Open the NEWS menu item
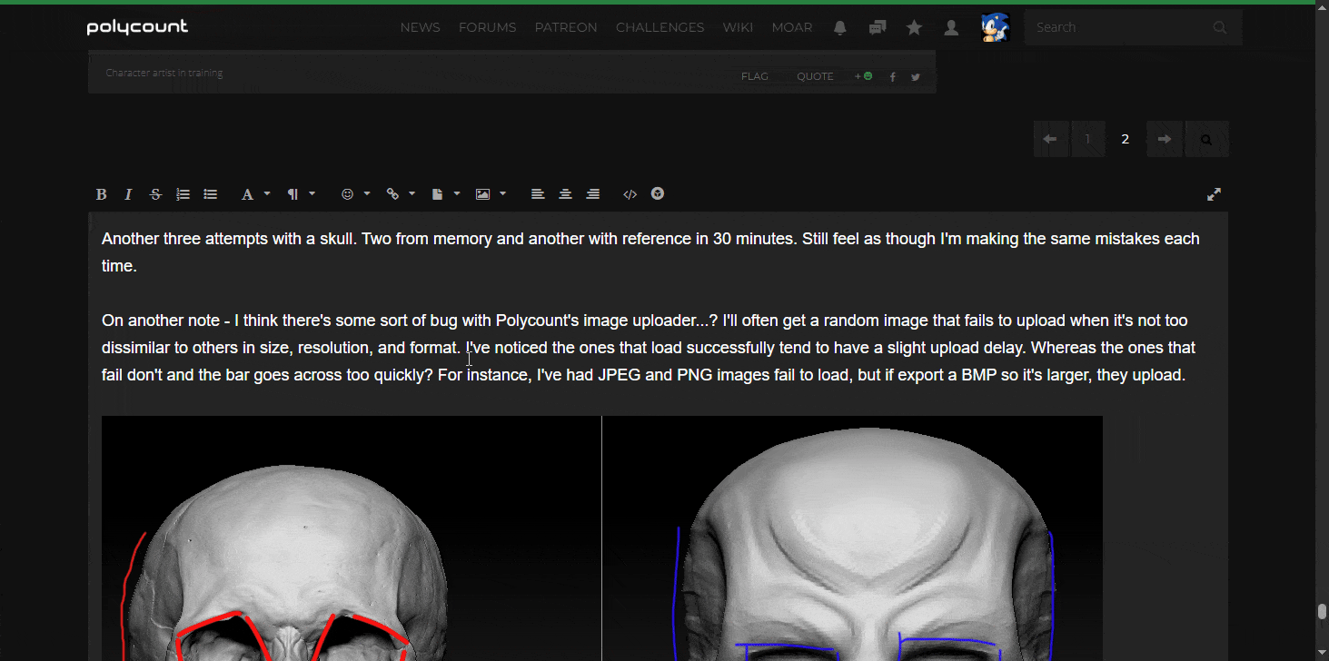 tap(421, 28)
